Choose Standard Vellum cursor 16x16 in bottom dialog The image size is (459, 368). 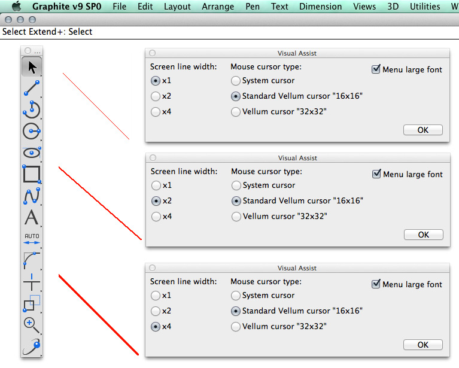click(297, 311)
